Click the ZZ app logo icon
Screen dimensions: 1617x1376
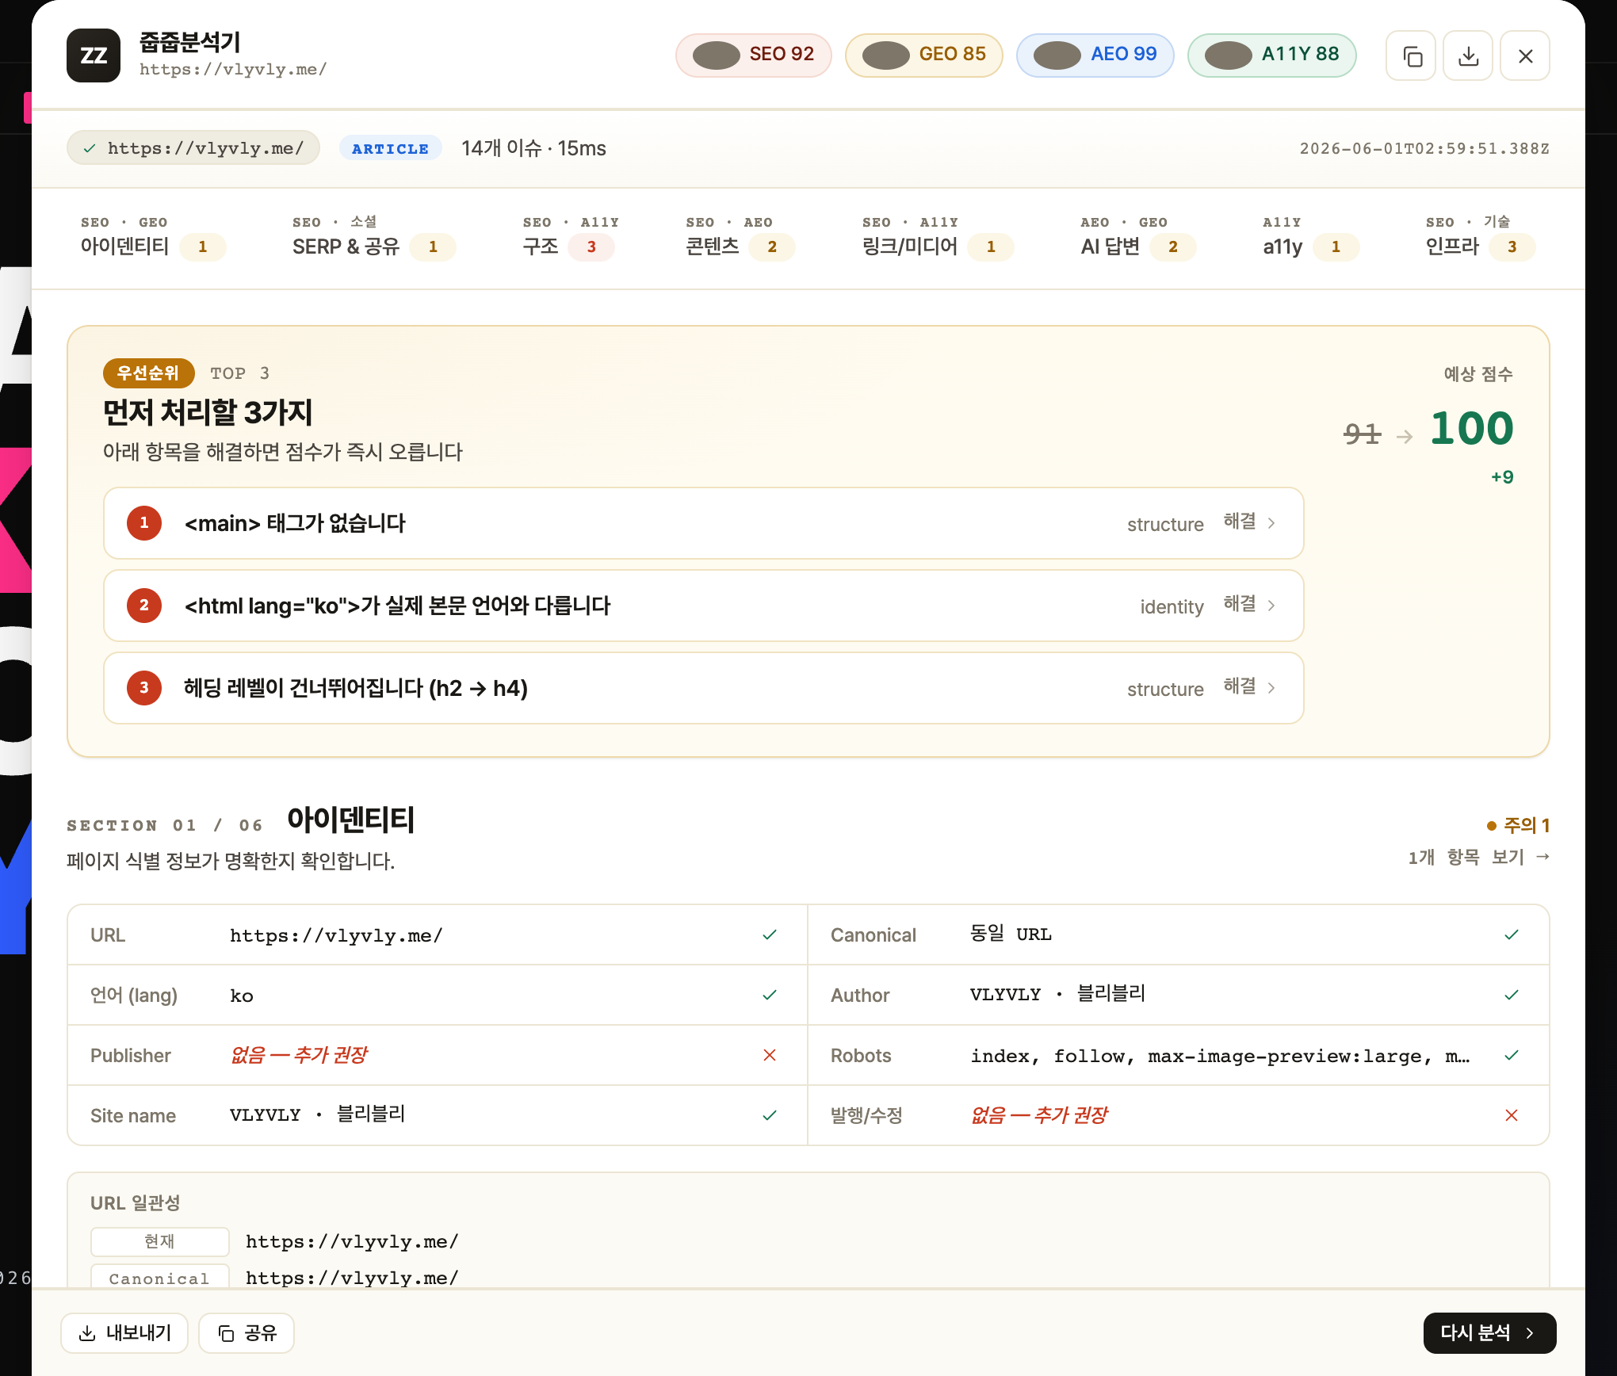94,55
